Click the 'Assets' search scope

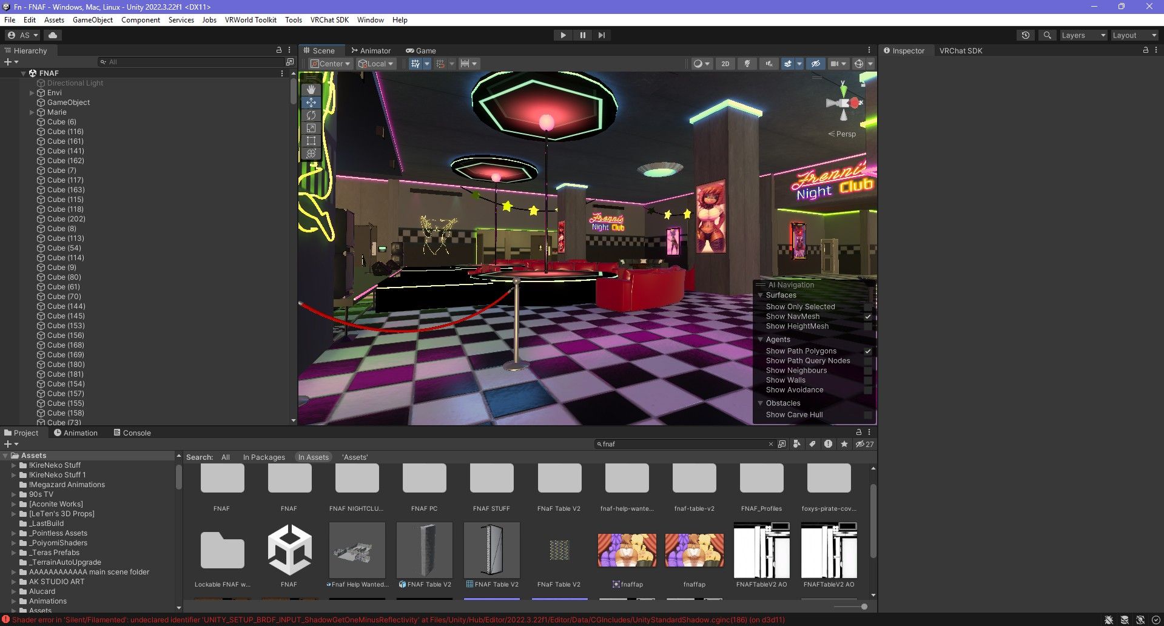pyautogui.click(x=355, y=457)
